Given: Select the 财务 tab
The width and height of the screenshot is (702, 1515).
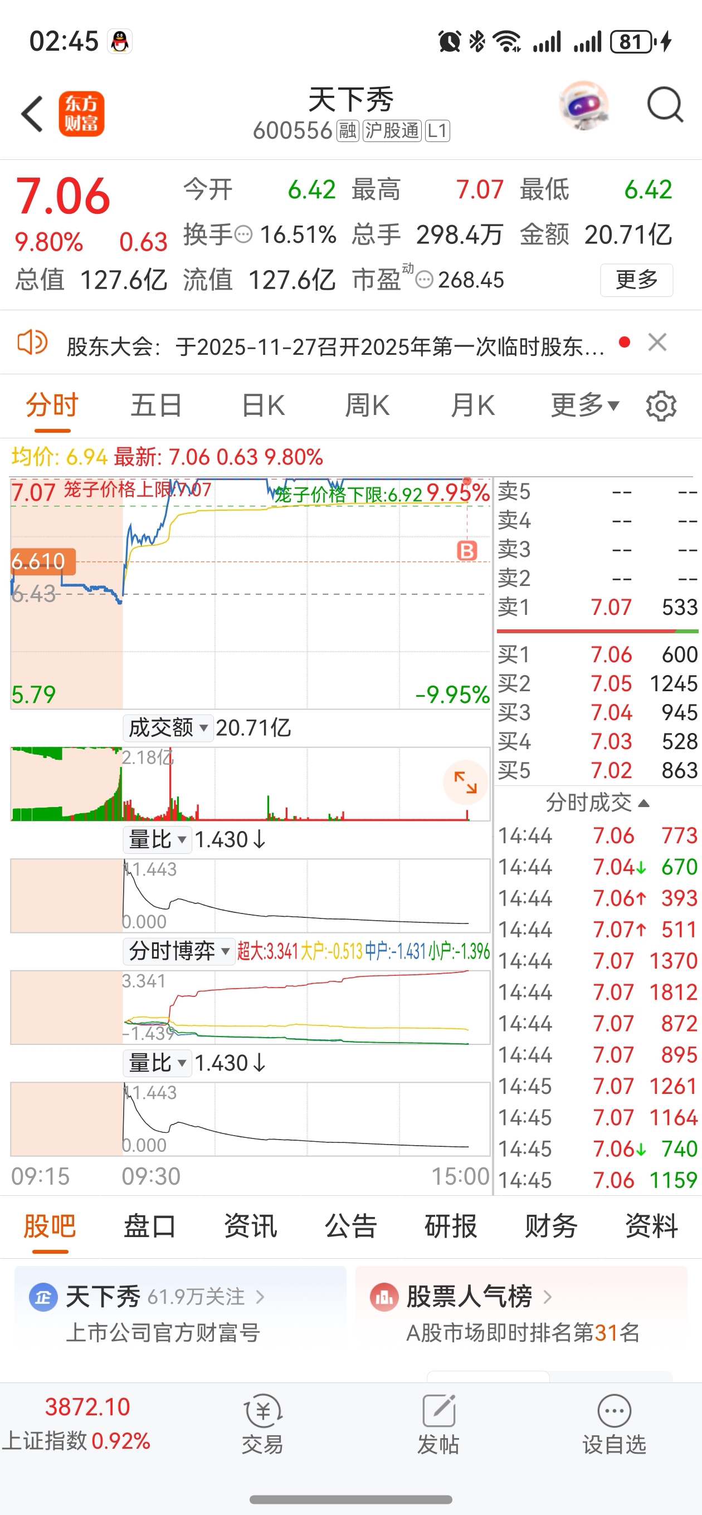Looking at the screenshot, I should tap(552, 1226).
